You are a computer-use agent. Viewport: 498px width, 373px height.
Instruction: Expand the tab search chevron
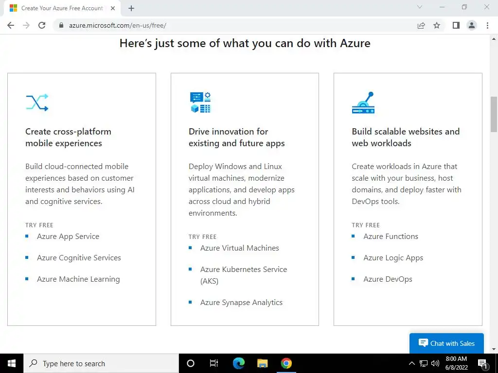pos(420,7)
